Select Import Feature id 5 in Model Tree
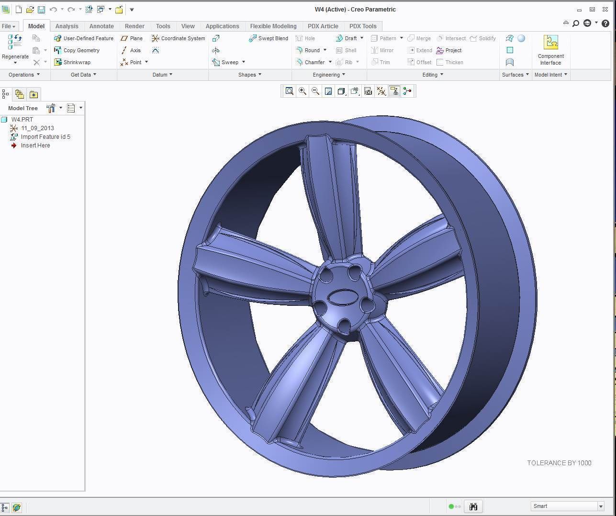616x516 pixels. (x=45, y=136)
